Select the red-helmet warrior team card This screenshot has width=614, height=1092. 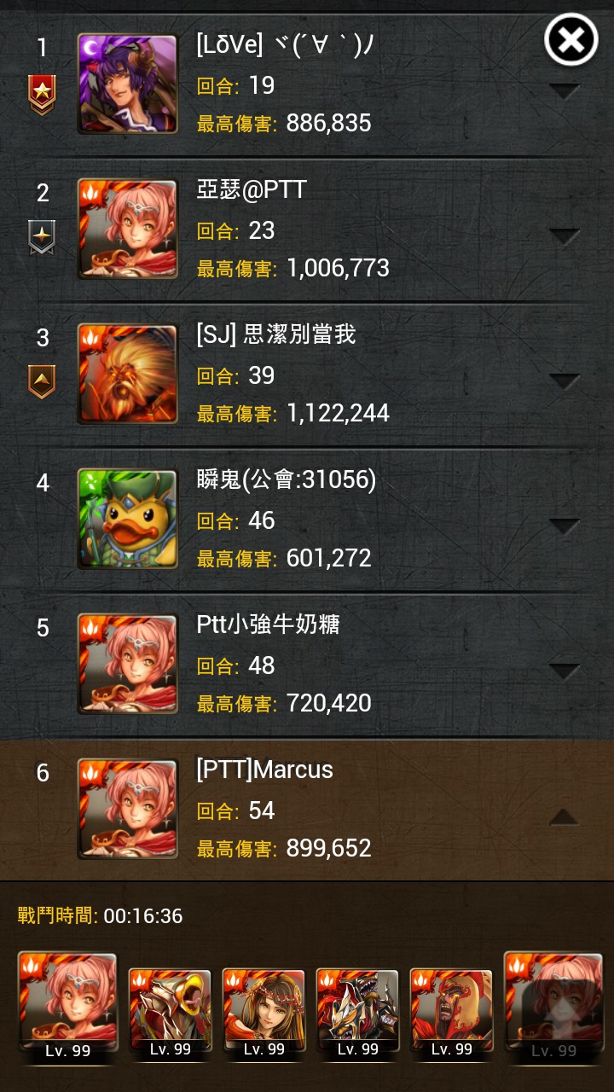click(x=451, y=1013)
